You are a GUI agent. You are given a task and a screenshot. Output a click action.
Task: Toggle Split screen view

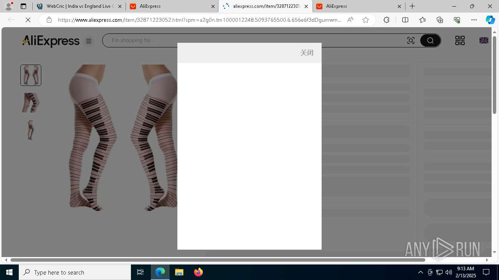tap(405, 20)
